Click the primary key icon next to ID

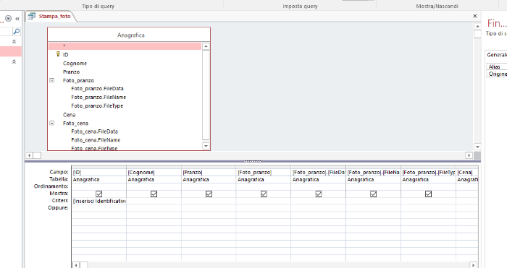[x=58, y=54]
